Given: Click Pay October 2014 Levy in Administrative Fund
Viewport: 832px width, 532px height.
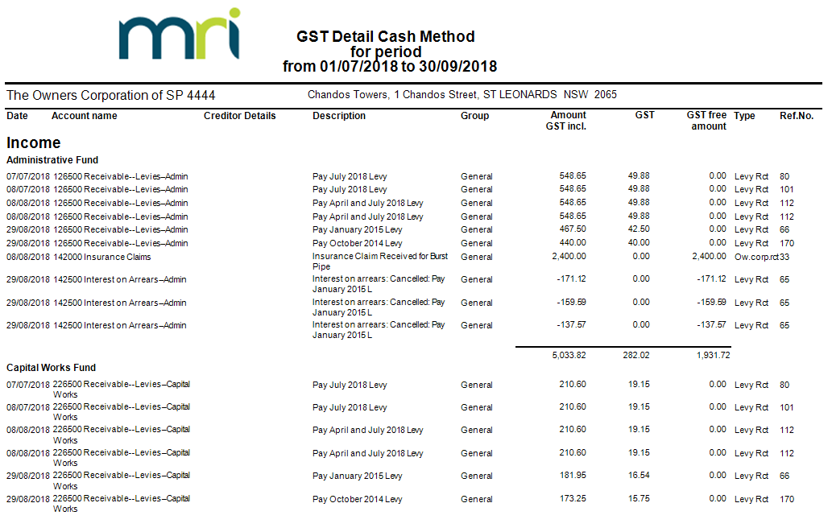Looking at the screenshot, I should (357, 243).
